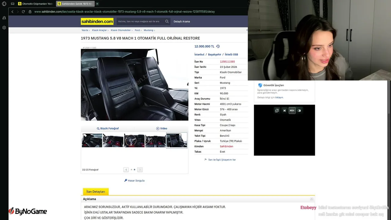Click the listing number 1258111585 value

tap(227, 62)
